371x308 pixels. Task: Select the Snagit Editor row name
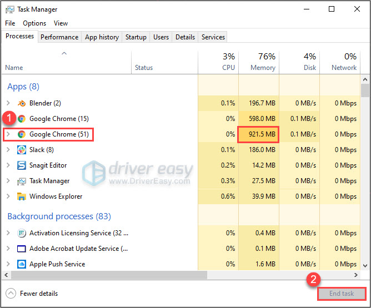click(48, 165)
